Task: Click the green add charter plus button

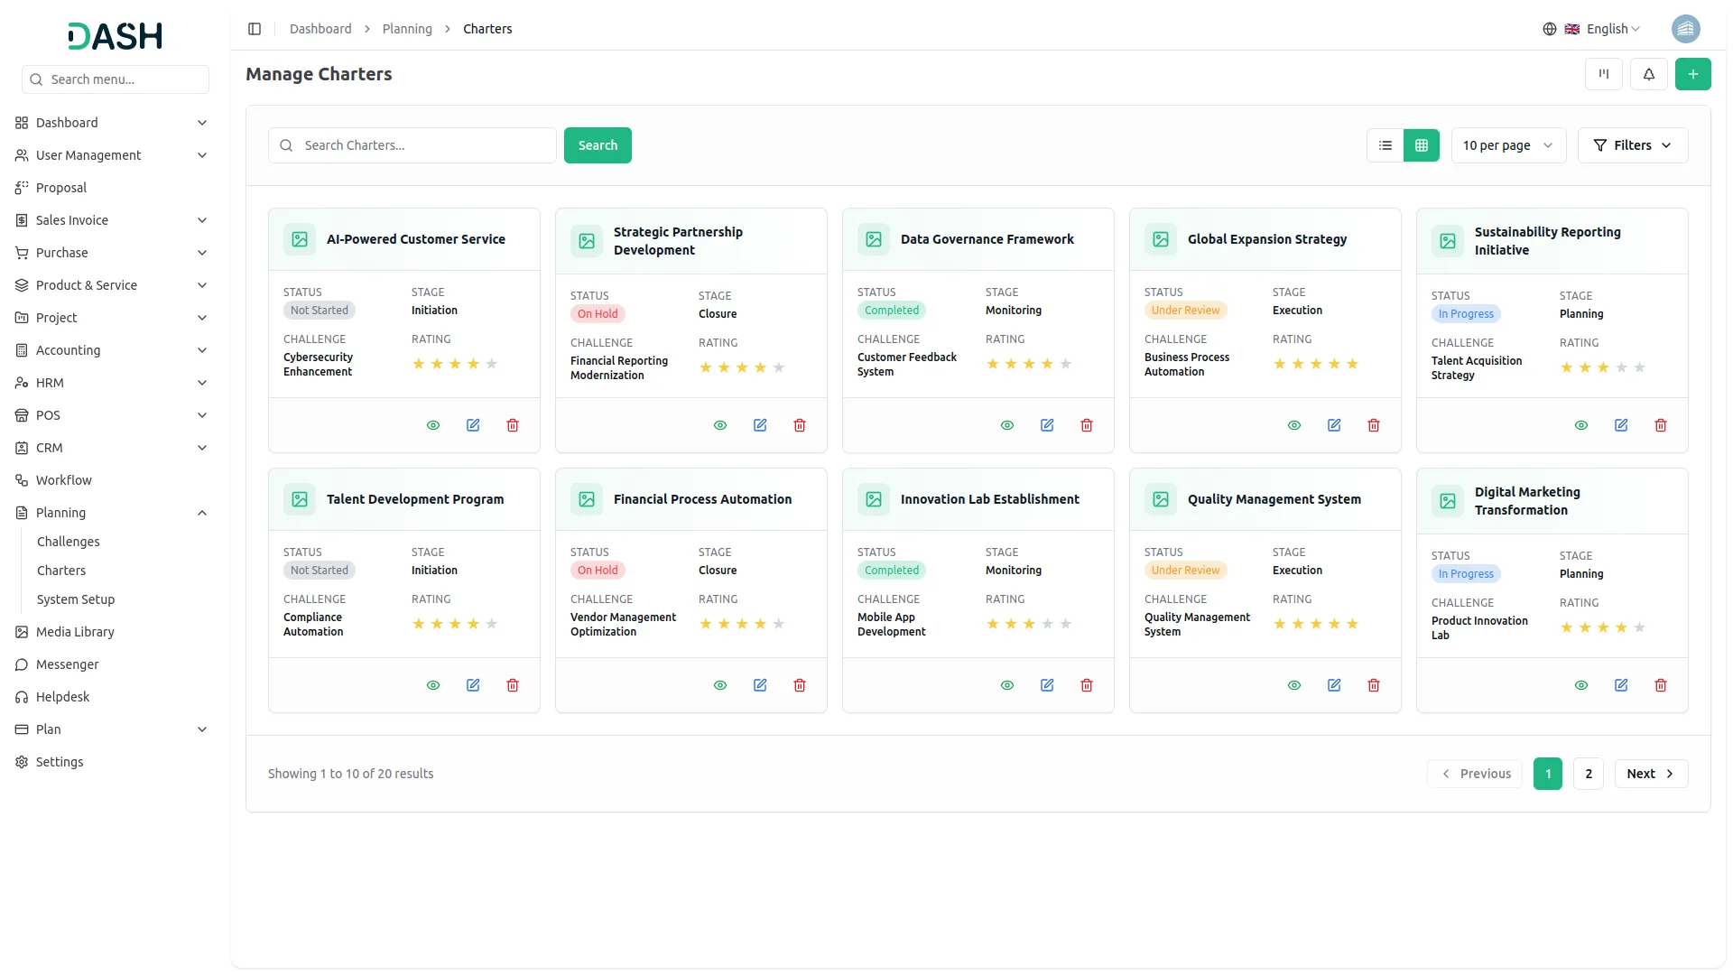Action: coord(1692,74)
